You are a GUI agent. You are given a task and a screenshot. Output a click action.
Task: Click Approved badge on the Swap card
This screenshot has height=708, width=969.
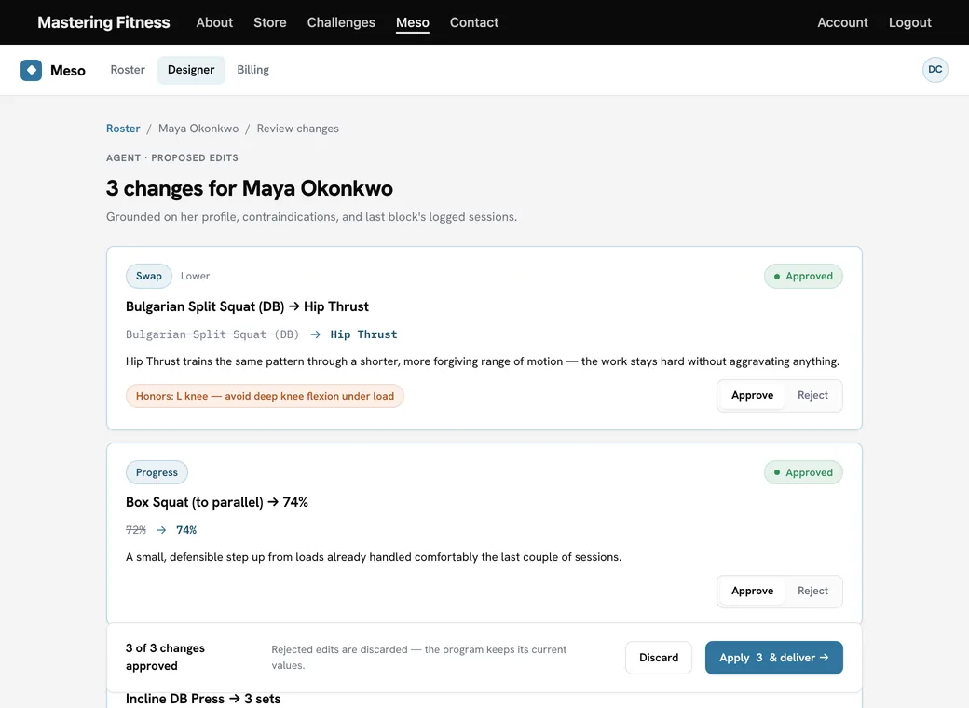[803, 276]
